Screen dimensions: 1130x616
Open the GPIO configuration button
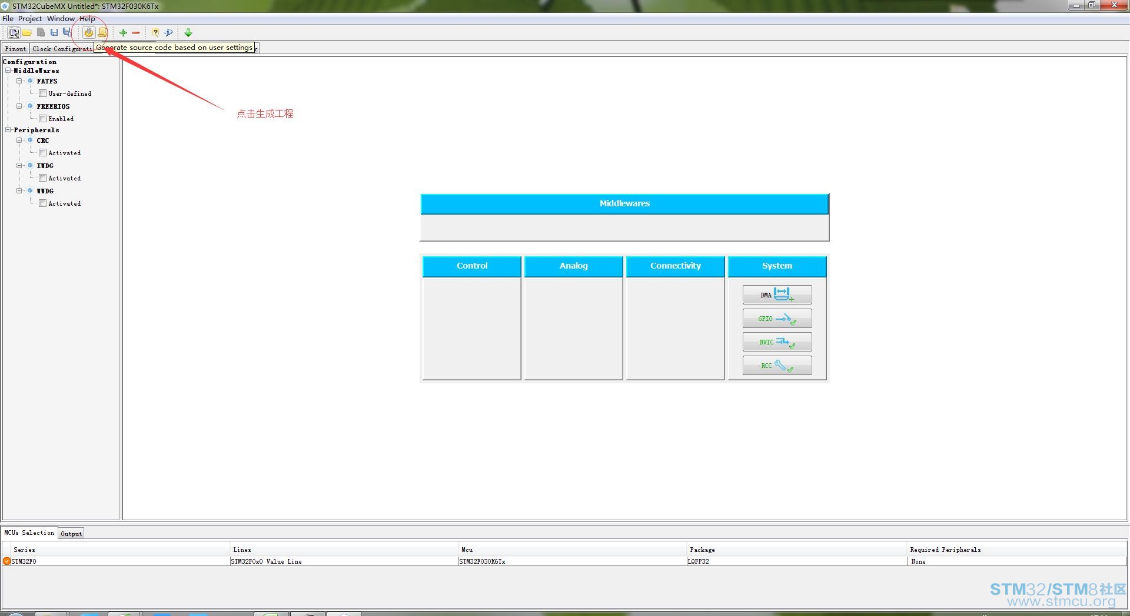[x=777, y=318]
